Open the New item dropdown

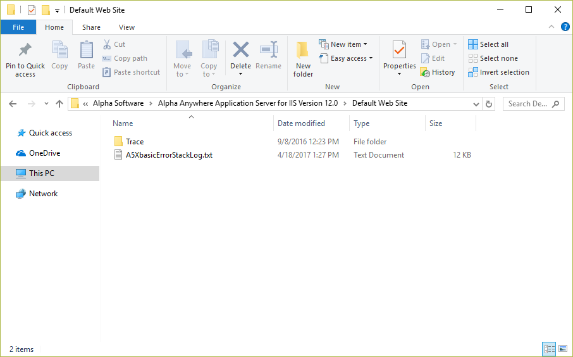tap(343, 44)
